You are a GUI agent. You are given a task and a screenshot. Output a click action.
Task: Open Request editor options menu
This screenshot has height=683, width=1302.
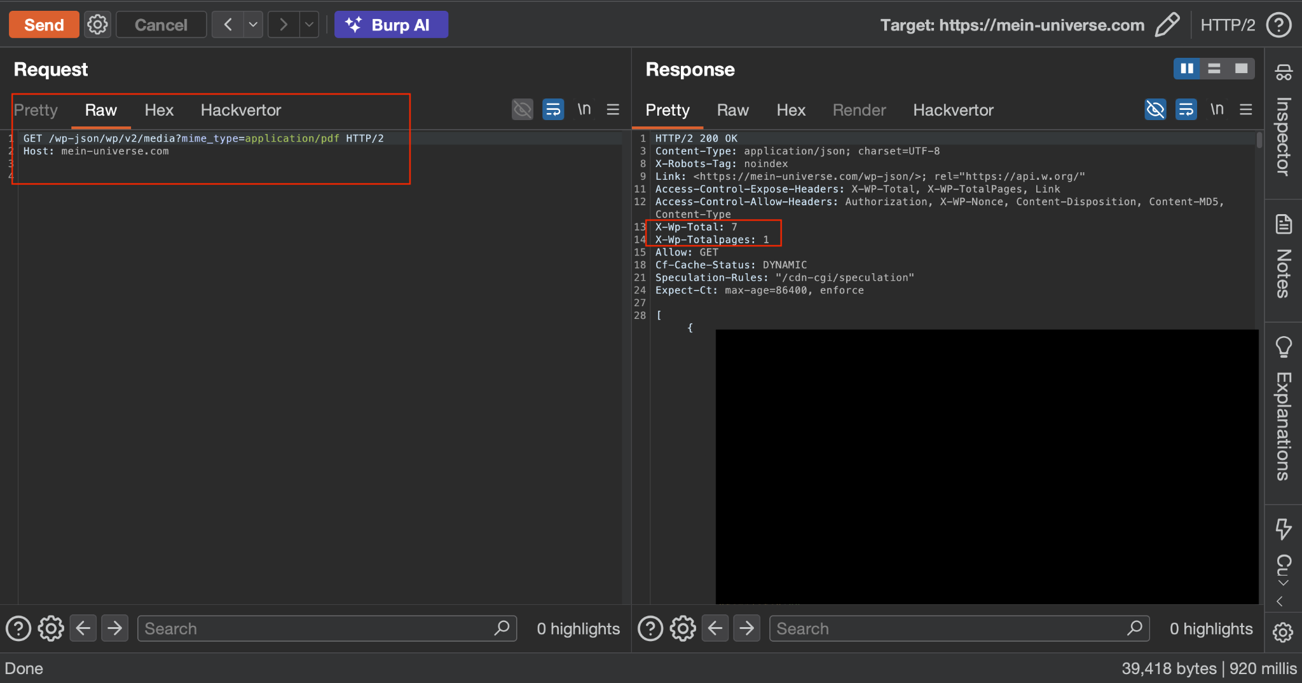(613, 109)
